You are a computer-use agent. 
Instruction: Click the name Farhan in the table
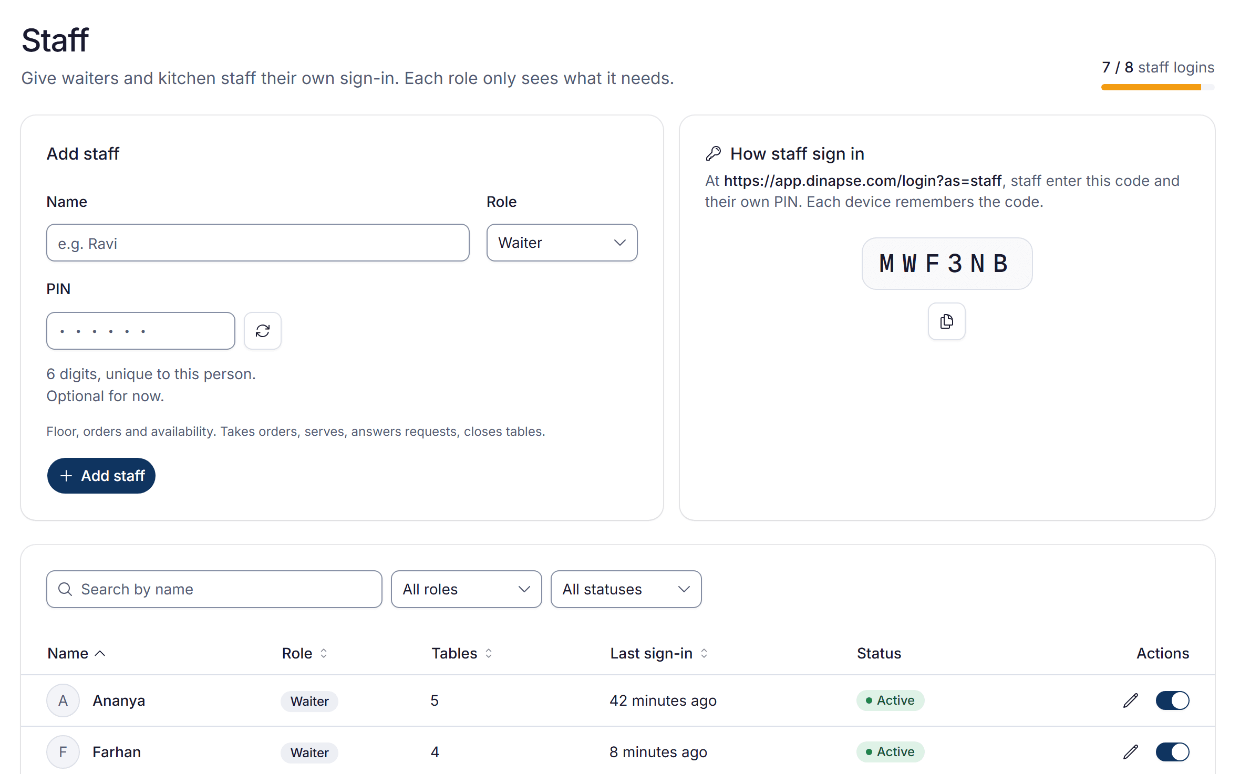pos(117,752)
